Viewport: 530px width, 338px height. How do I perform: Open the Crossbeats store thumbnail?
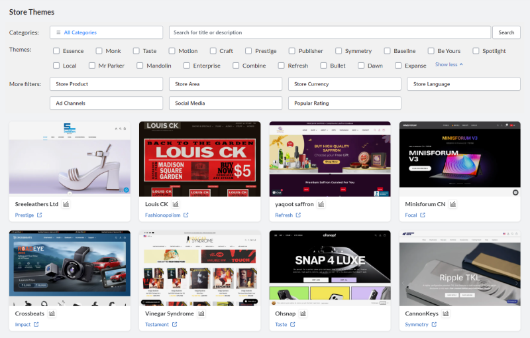point(70,268)
